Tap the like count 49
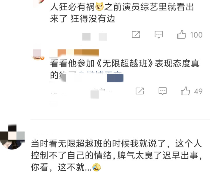Viewport: 210px width, 173px height. pos(198,91)
